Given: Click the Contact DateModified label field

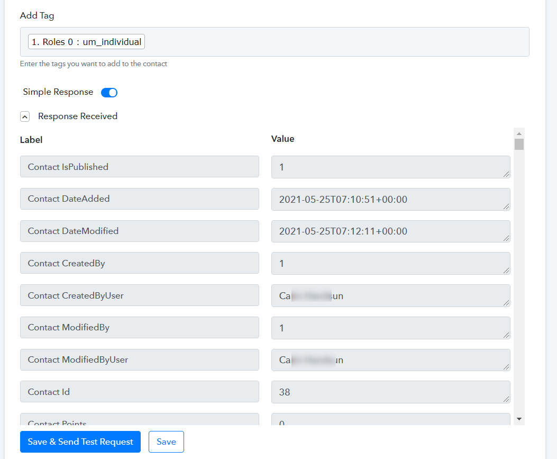Looking at the screenshot, I should point(140,231).
